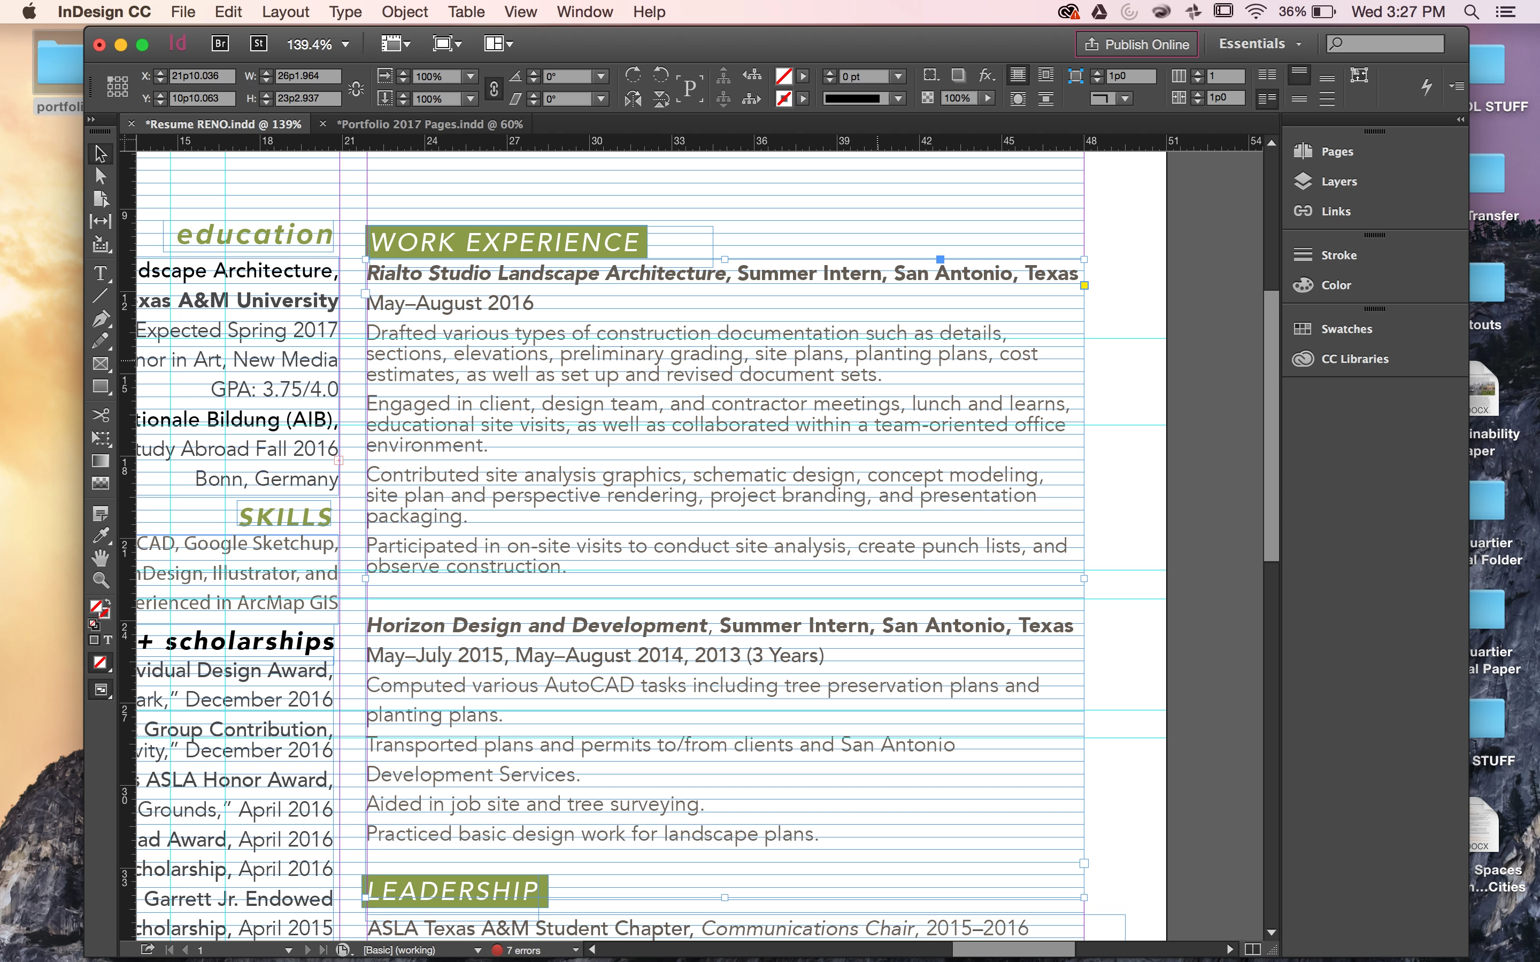Click the Direct Selection tool
This screenshot has width=1540, height=962.
100,176
